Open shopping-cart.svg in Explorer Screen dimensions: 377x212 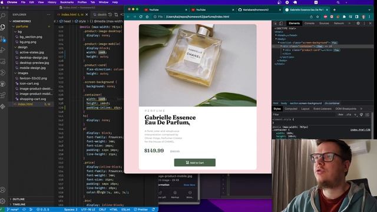tap(33, 99)
